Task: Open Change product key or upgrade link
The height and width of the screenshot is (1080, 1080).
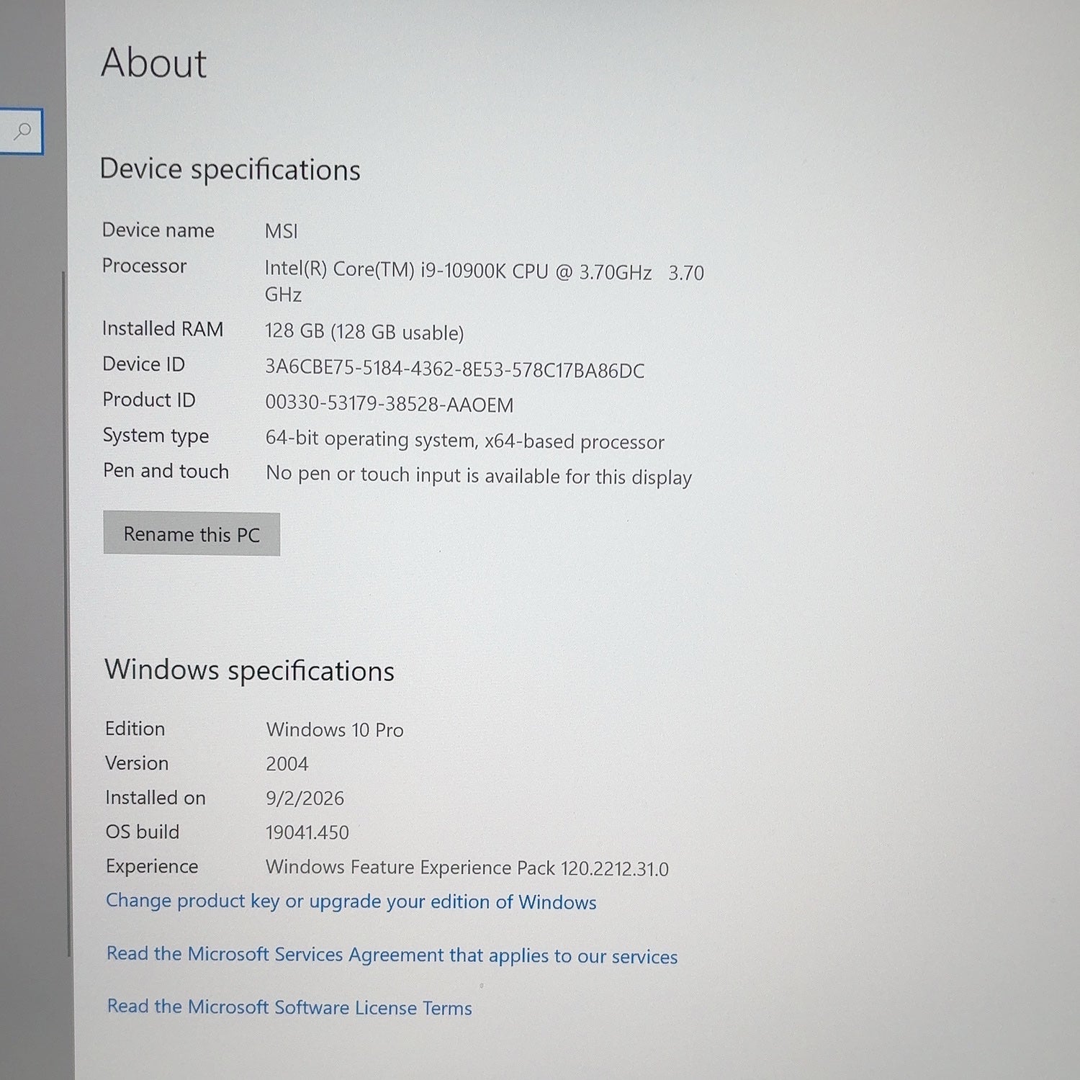Action: 351,901
